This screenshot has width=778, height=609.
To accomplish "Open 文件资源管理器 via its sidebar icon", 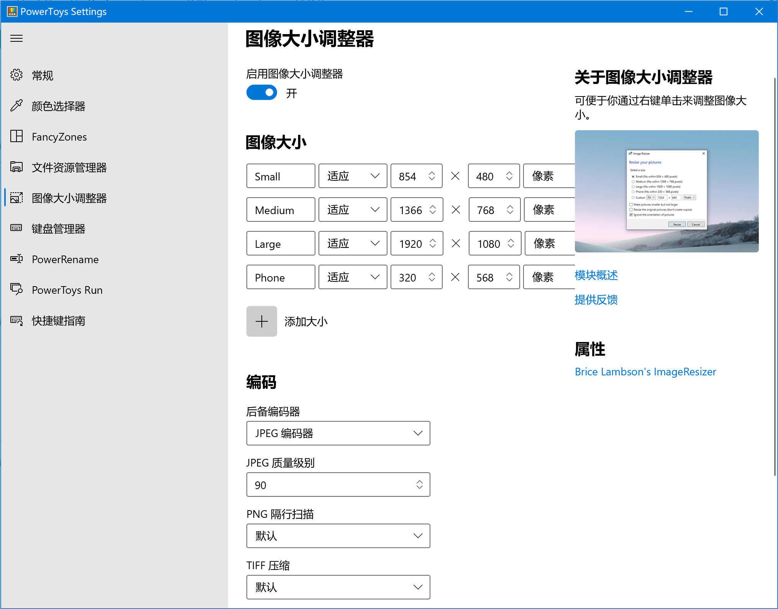I will coord(16,167).
